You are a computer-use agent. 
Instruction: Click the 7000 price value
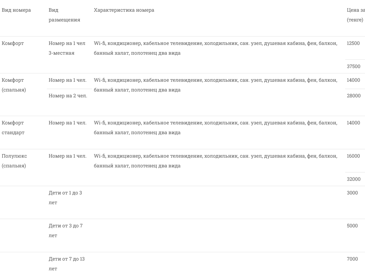[352, 259]
